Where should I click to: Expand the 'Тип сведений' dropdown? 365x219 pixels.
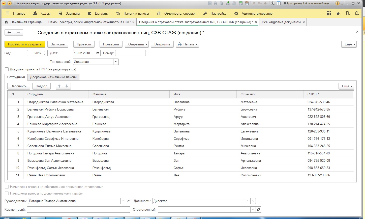(x=116, y=62)
